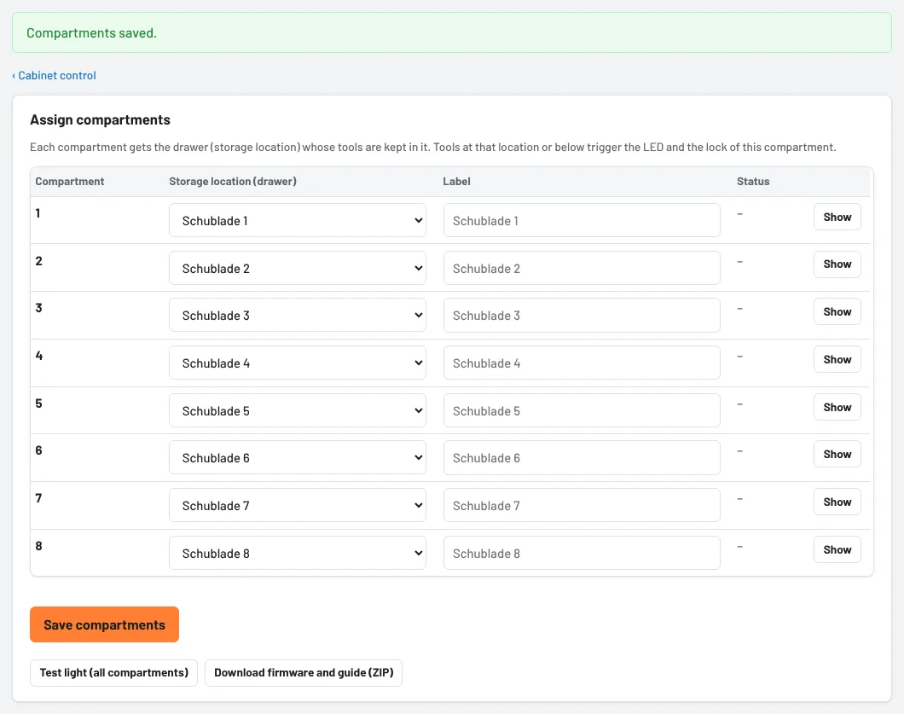Viewport: 904px width, 714px height.
Task: Click the 'Label' column header
Action: click(x=456, y=182)
